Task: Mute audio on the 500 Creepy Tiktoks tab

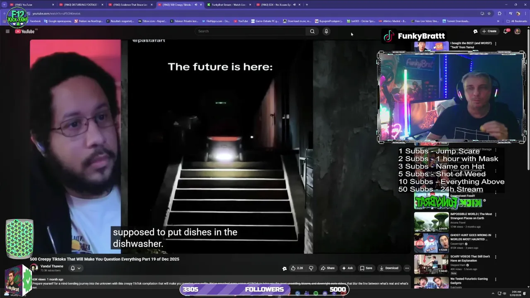Action: click(196, 5)
